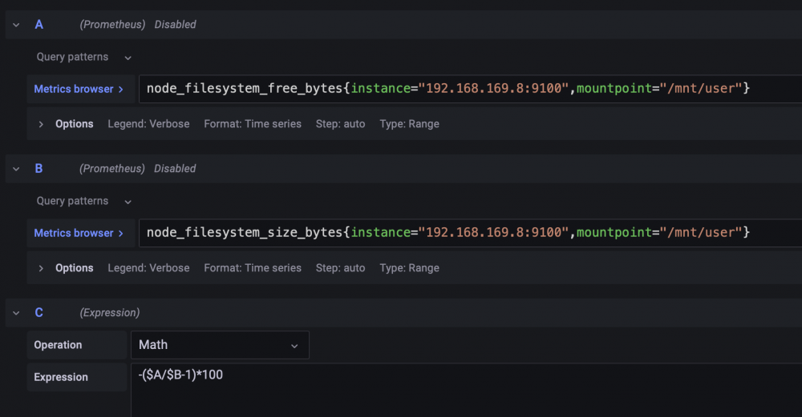Click the Disabled label on query B
Image resolution: width=802 pixels, height=417 pixels.
pos(175,168)
